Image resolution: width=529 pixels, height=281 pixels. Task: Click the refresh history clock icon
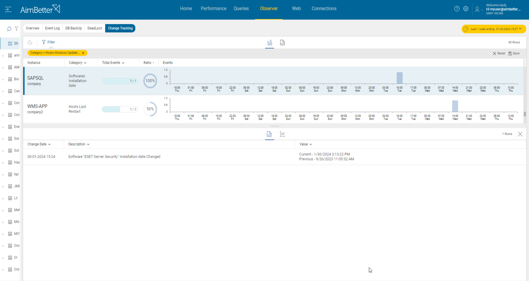coord(30,42)
